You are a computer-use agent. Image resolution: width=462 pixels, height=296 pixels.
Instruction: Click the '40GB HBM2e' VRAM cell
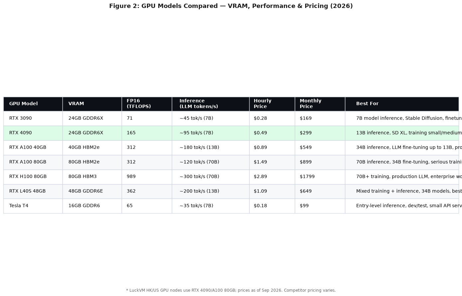click(x=92, y=148)
